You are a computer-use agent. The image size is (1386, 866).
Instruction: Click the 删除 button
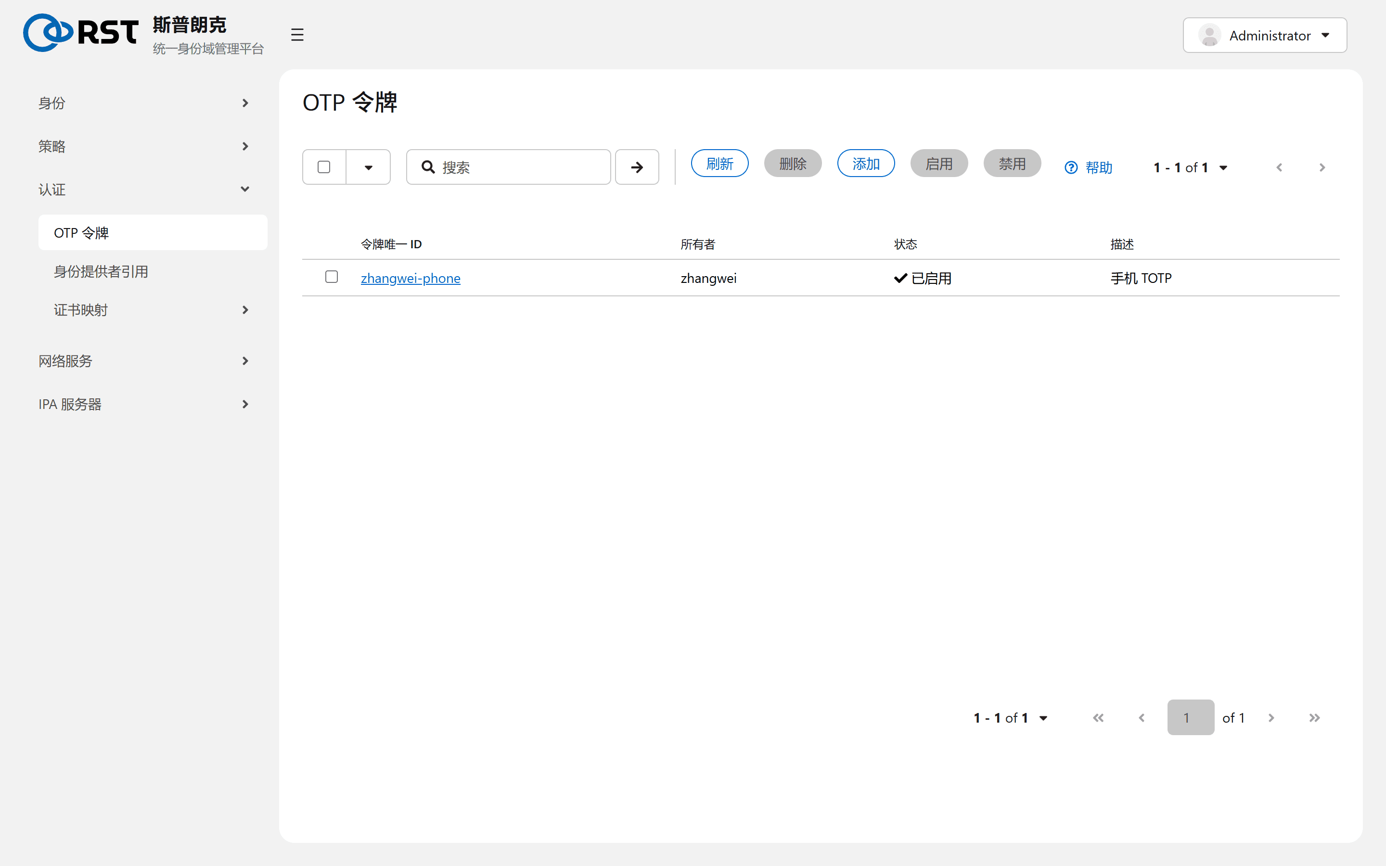pyautogui.click(x=793, y=164)
